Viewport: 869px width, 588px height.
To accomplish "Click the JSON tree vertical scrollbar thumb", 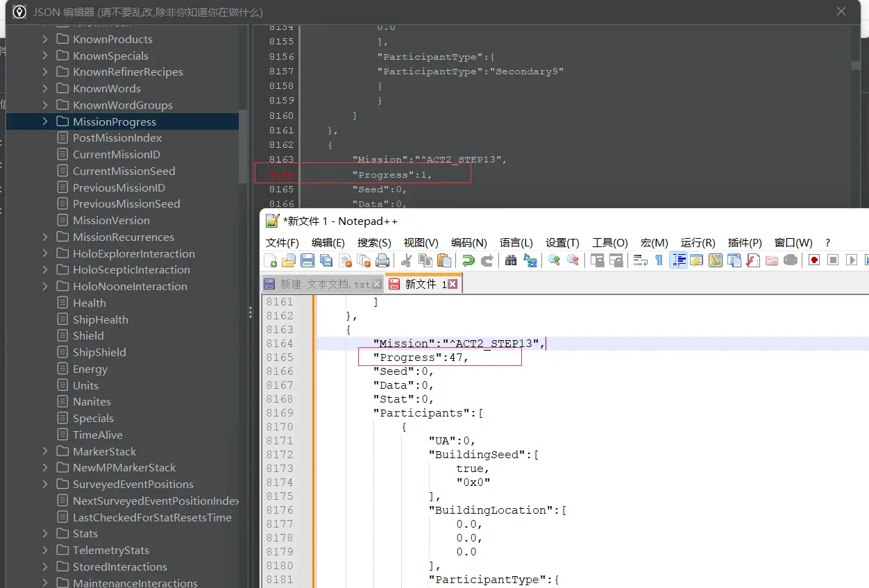I will pos(243,146).
